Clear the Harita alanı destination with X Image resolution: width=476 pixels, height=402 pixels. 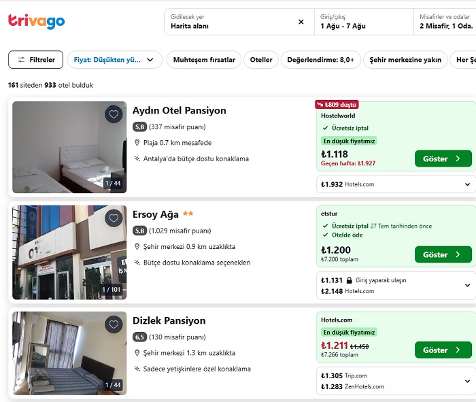[301, 22]
